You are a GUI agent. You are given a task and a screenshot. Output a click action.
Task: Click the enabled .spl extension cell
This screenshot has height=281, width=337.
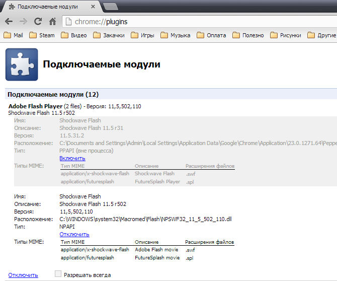click(x=190, y=258)
